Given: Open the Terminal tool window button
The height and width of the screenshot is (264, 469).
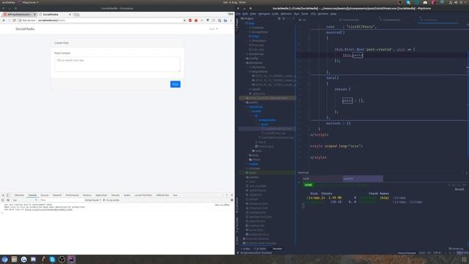Looking at the screenshot, I should (x=276, y=249).
